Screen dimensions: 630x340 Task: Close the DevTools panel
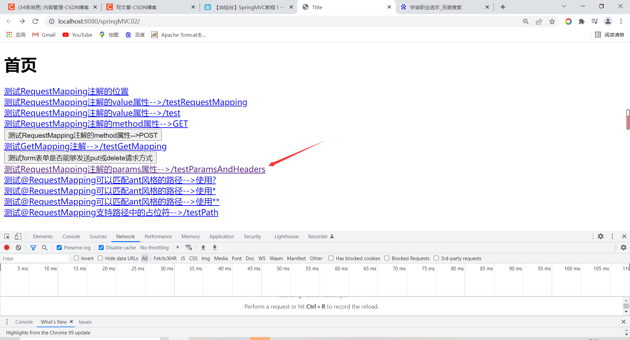624,236
